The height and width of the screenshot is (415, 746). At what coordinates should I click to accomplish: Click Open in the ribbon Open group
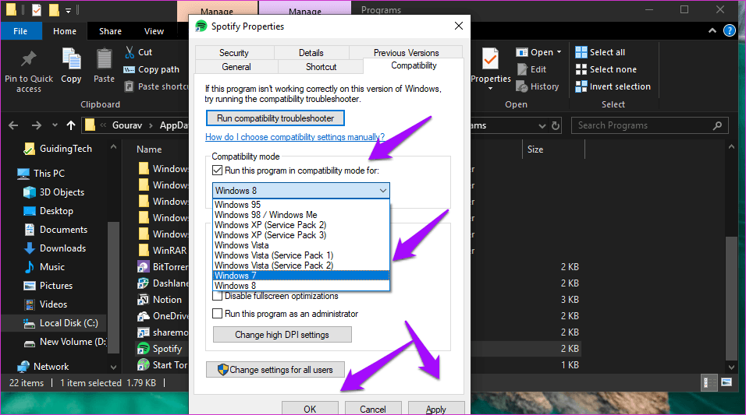tap(538, 52)
